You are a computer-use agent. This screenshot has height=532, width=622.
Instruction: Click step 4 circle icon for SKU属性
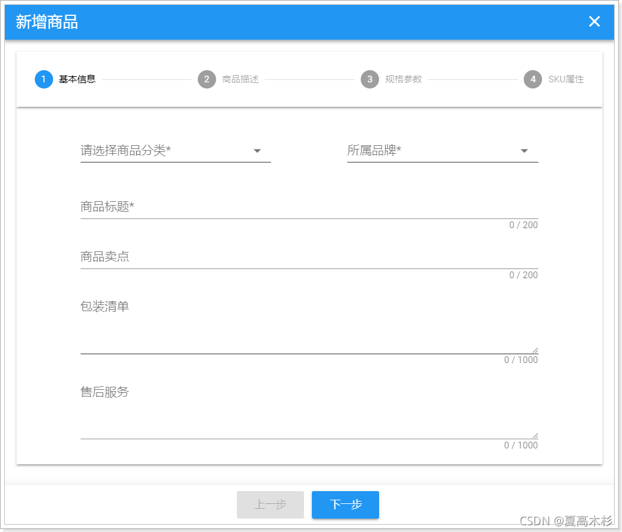tap(532, 79)
